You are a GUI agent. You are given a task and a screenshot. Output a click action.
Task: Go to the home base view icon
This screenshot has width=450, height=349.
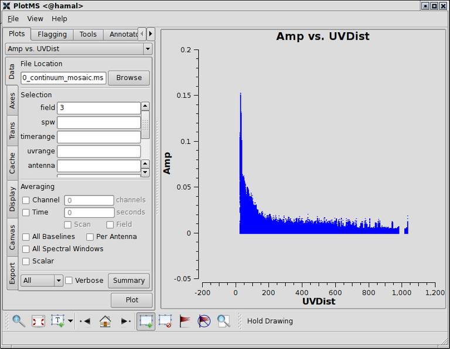pos(105,321)
